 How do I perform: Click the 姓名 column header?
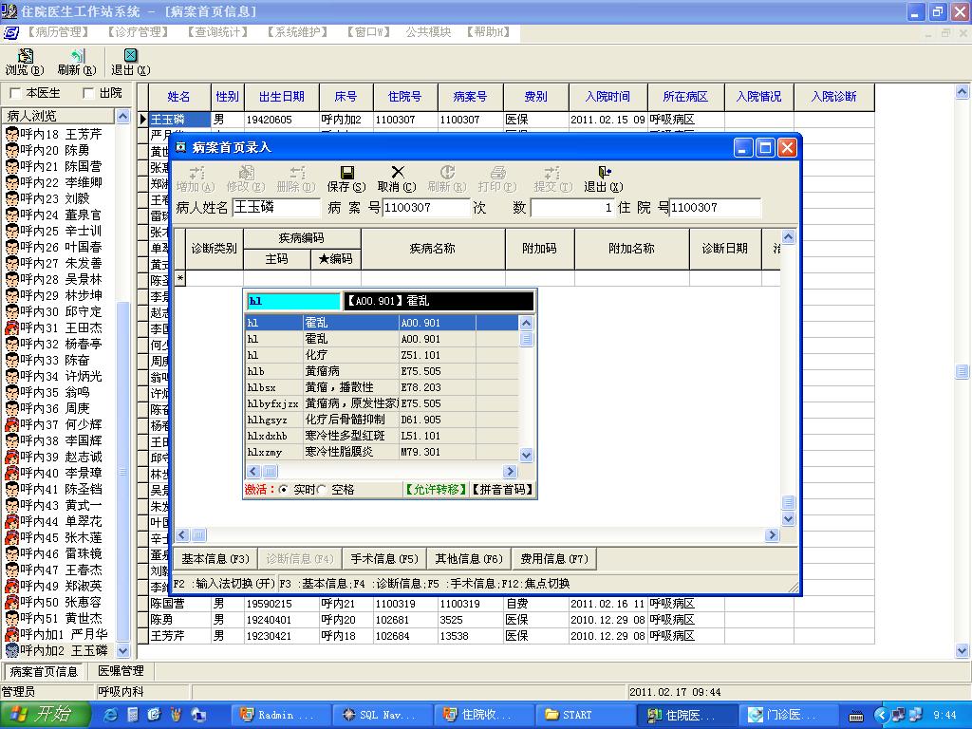tap(179, 97)
